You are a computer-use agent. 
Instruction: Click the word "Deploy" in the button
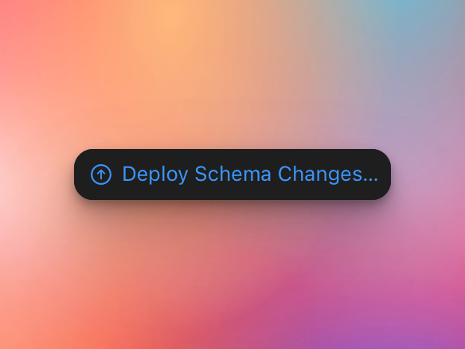pyautogui.click(x=155, y=174)
